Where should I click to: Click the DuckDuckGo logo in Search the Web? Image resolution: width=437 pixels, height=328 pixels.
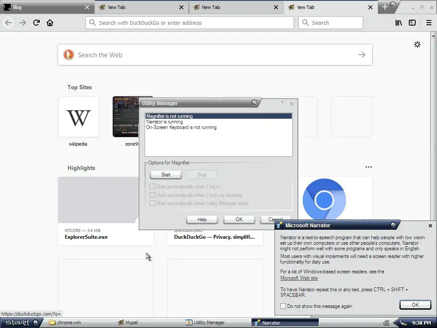tap(69, 55)
